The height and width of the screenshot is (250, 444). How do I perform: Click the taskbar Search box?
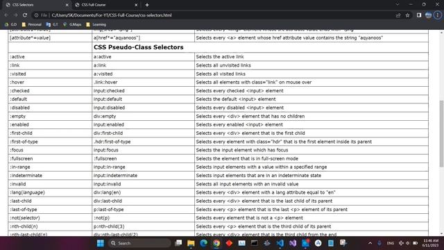[x=139, y=243]
